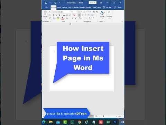Toggle Strikethrough formatting
Screen dimensions: 166x125
pyautogui.click(x=64, y=15)
